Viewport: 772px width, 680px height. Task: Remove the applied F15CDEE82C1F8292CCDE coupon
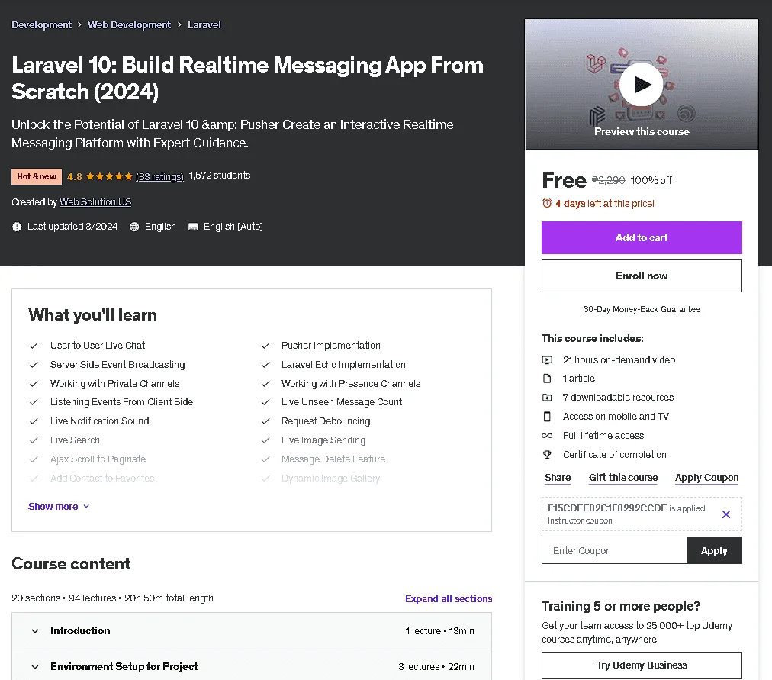coord(725,514)
